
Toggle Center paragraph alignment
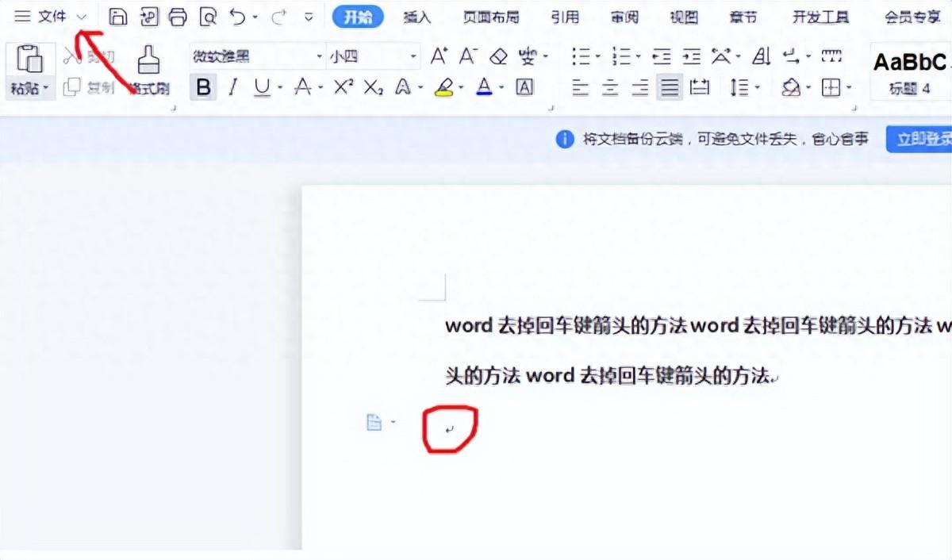tap(610, 87)
